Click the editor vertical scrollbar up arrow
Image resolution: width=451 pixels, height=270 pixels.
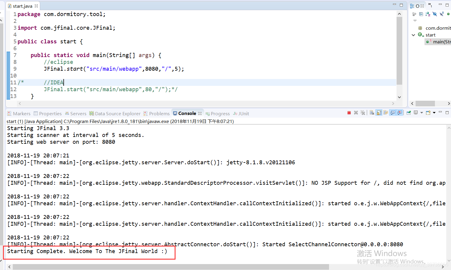(399, 14)
